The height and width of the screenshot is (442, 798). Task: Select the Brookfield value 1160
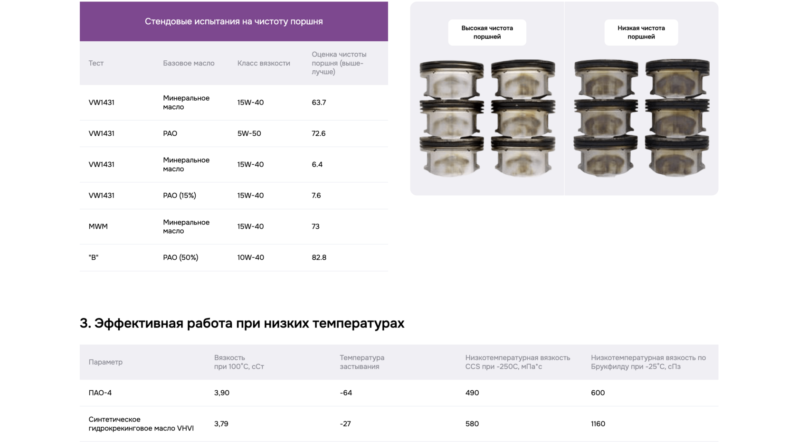pyautogui.click(x=598, y=424)
